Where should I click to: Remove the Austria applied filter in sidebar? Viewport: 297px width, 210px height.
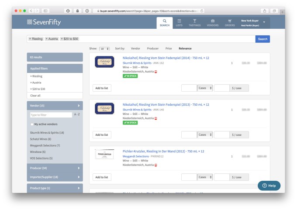click(36, 83)
